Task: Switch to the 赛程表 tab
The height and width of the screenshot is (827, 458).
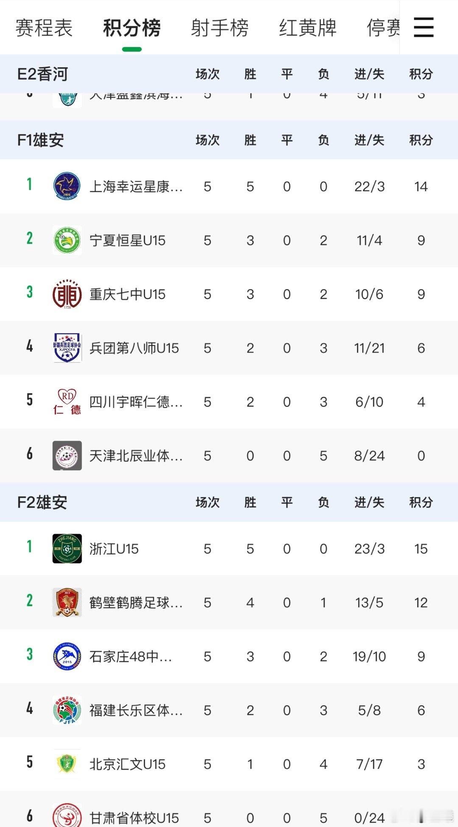Action: [x=44, y=28]
